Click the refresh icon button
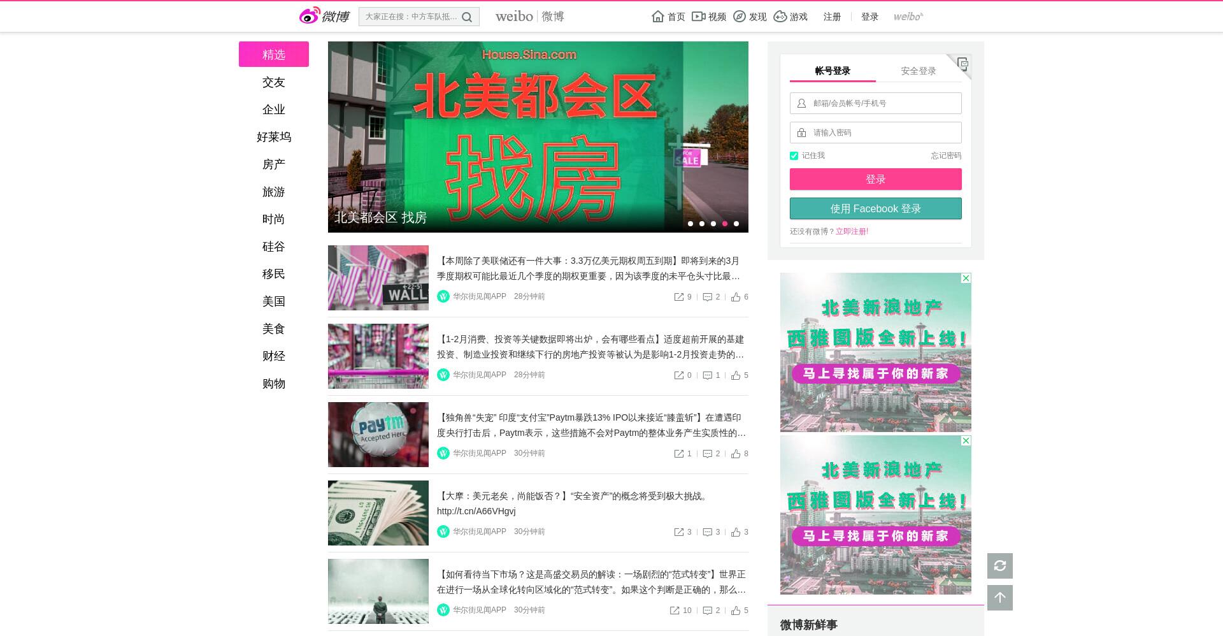The width and height of the screenshot is (1223, 636). (x=1000, y=566)
